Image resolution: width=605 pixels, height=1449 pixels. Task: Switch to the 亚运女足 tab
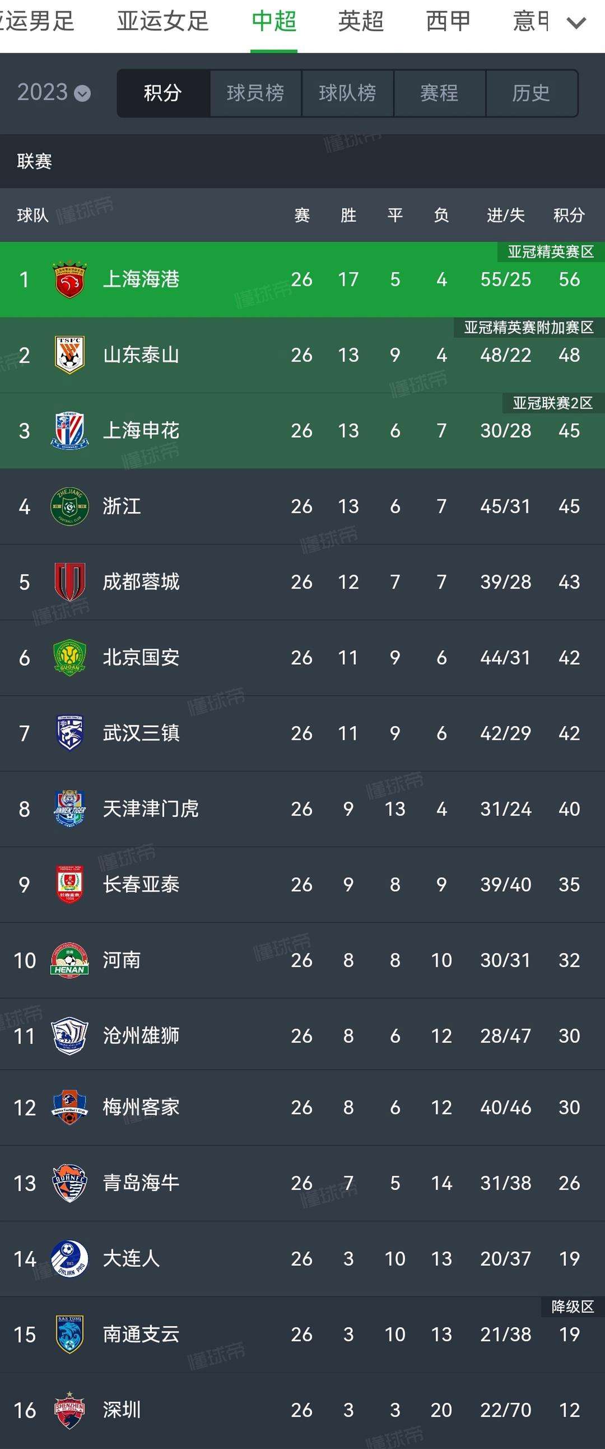click(x=162, y=21)
